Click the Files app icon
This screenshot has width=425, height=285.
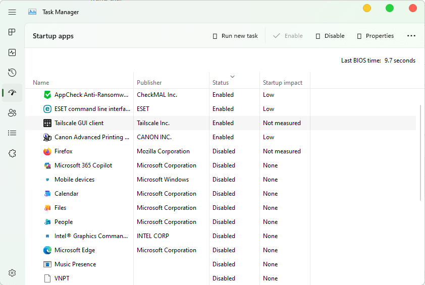47,208
